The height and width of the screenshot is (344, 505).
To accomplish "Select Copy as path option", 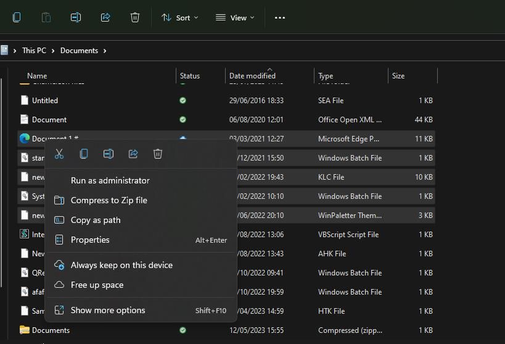I will pyautogui.click(x=96, y=220).
